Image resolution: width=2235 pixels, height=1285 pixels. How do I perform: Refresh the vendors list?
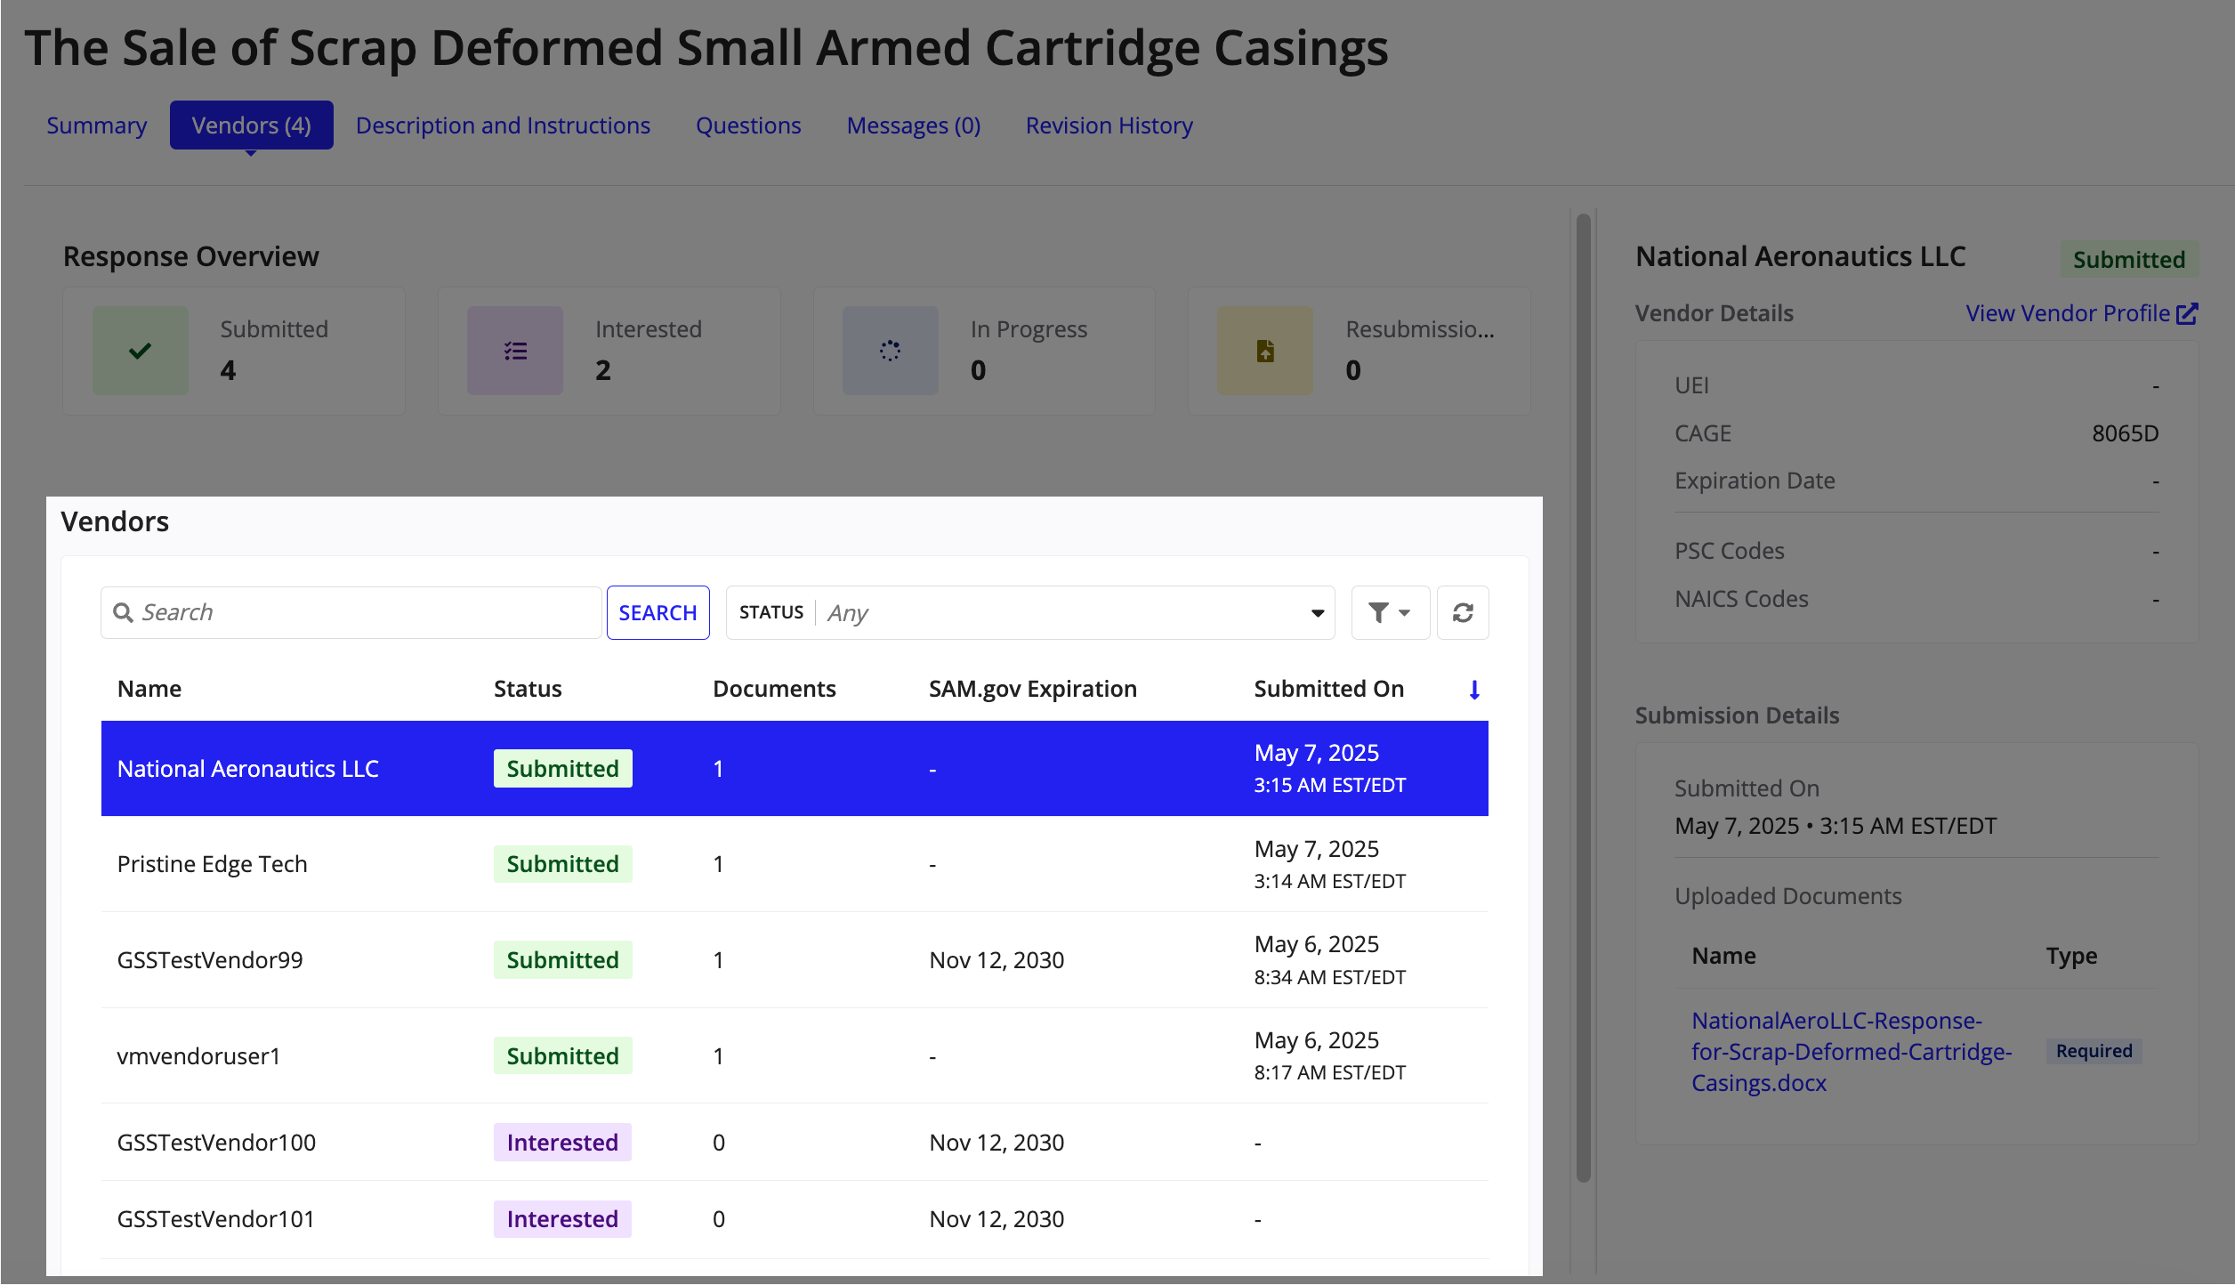tap(1463, 612)
